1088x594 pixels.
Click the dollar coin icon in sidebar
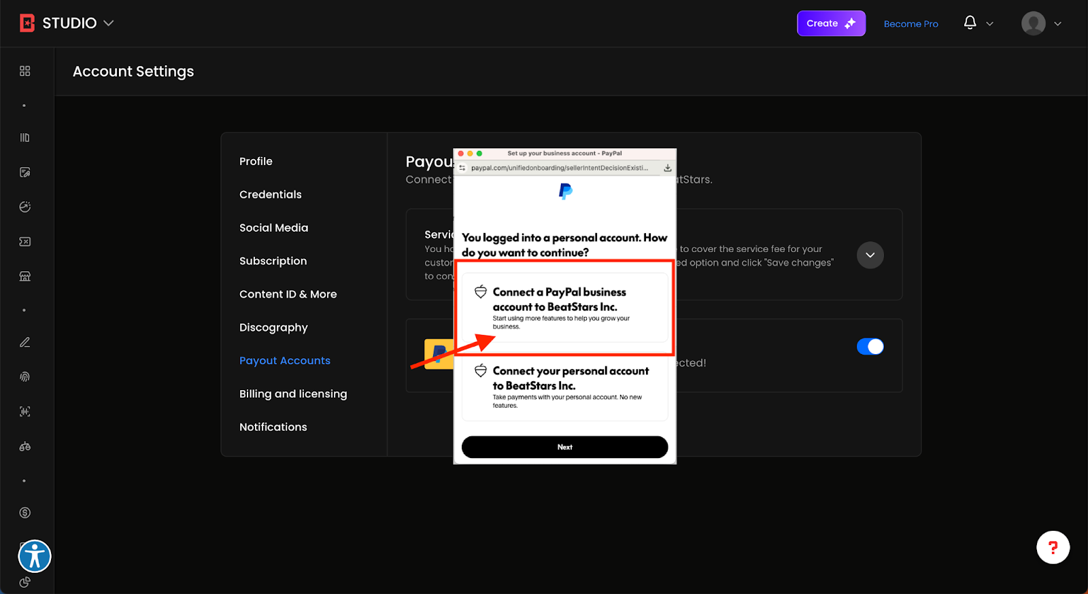(x=25, y=513)
